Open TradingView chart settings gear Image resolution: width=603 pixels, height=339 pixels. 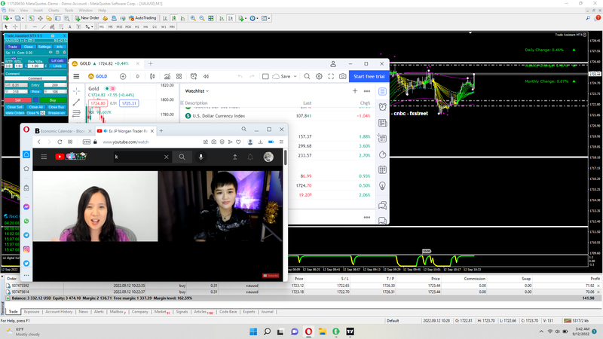(x=319, y=76)
